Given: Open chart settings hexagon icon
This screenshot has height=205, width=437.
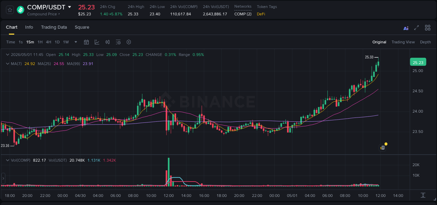Looking at the screenshot, I should [129, 42].
